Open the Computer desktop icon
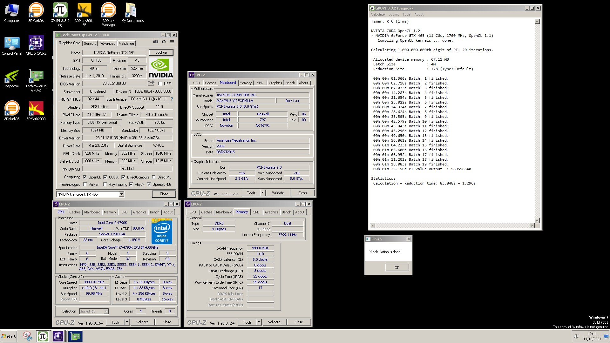 pos(11,13)
